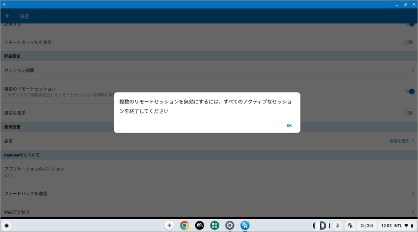Restore the window size

[406, 4]
